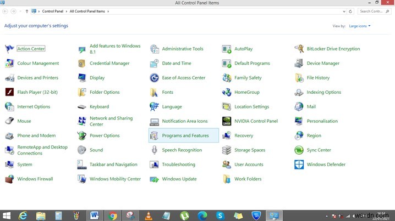Click the Mouse icon
This screenshot has width=395, height=221.
point(9,121)
